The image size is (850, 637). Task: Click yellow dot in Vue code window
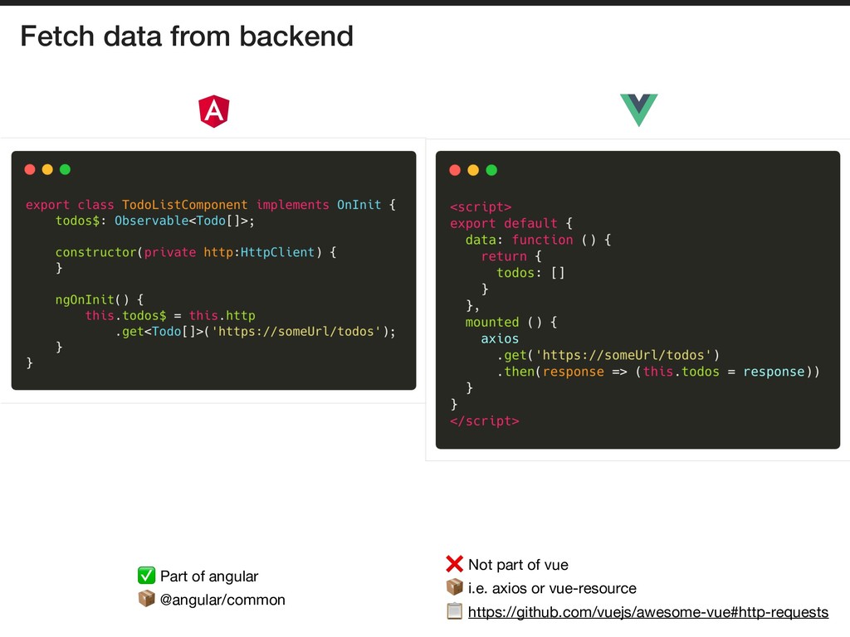tap(473, 170)
